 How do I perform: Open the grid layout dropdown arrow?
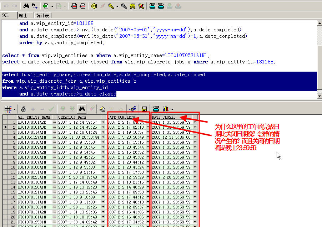click(x=15, y=109)
